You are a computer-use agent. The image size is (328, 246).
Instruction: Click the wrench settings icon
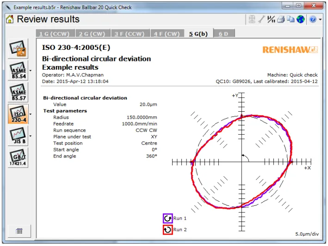coord(261,19)
